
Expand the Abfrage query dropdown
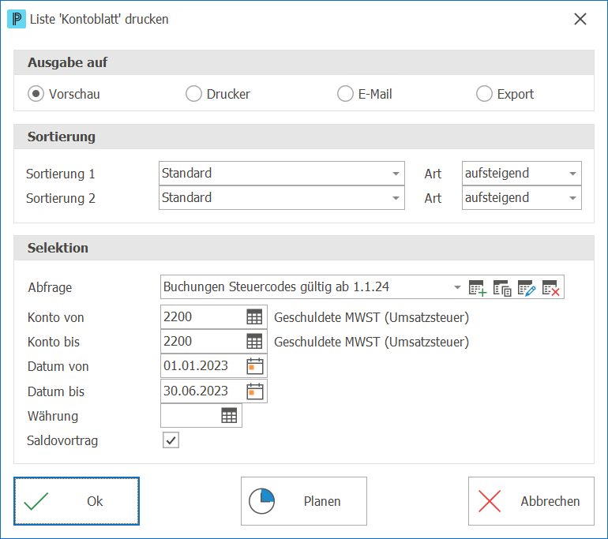click(457, 287)
